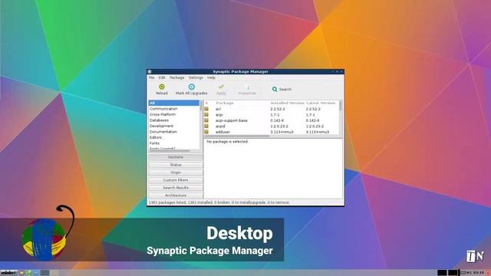Click installed version 0.142-6 cell
491x276 pixels.
point(277,120)
